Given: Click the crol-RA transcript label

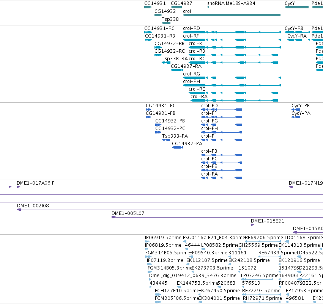Looking at the screenshot, I should [199, 97].
